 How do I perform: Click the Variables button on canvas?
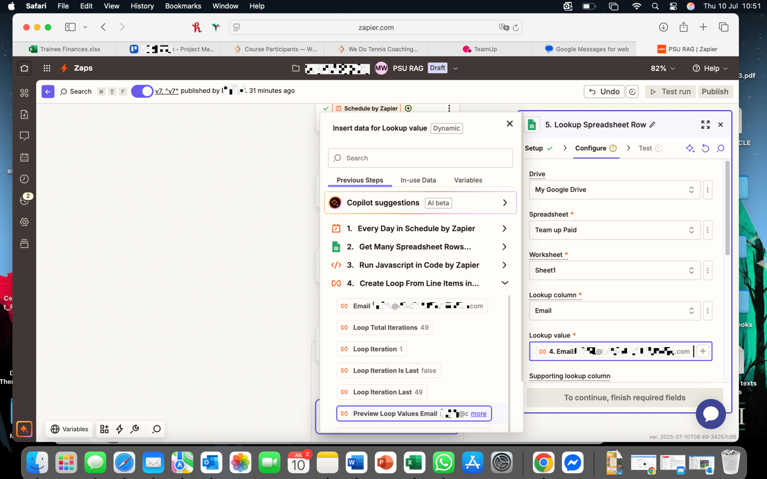[69, 429]
